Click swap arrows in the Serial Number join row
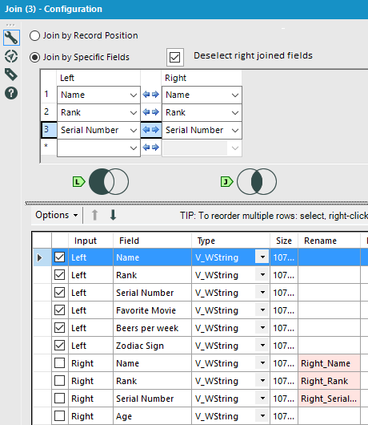 click(151, 130)
